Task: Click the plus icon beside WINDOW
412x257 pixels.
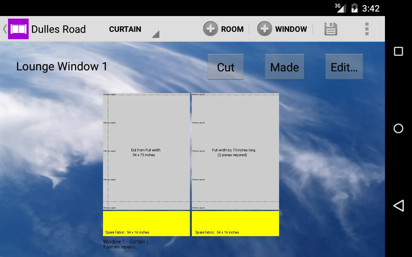Action: 265,29
